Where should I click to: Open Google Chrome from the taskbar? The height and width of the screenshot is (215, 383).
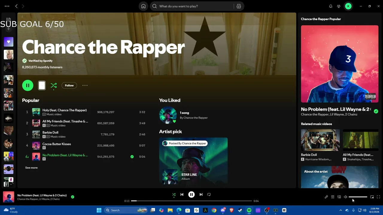click(x=214, y=210)
